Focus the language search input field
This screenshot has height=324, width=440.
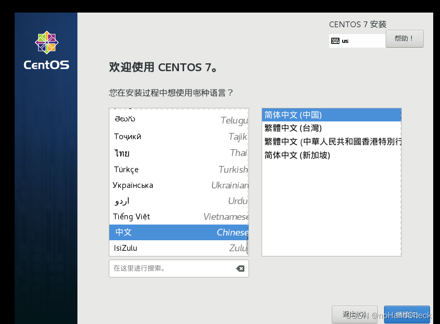[x=179, y=269]
